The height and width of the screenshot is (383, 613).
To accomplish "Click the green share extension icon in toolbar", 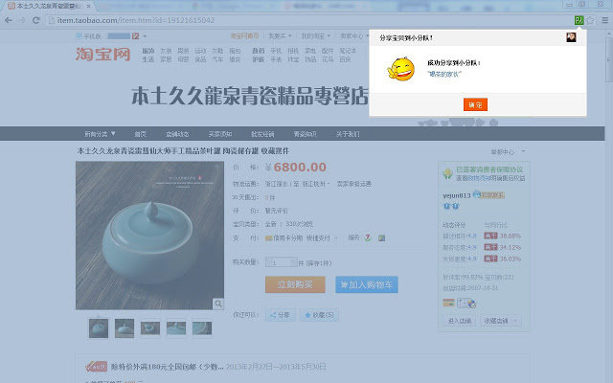I will coord(579,20).
